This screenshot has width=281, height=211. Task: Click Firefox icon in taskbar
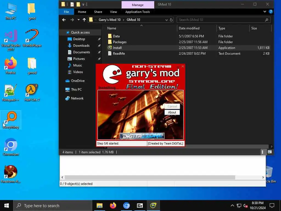pyautogui.click(x=113, y=206)
